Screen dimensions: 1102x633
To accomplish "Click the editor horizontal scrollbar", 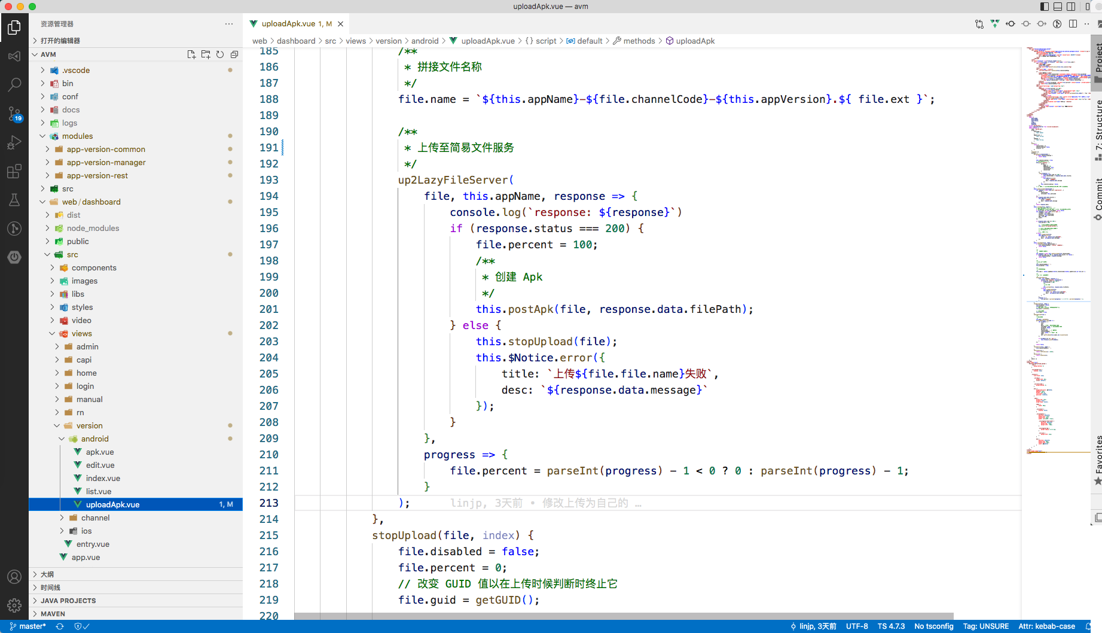I will pos(624,616).
